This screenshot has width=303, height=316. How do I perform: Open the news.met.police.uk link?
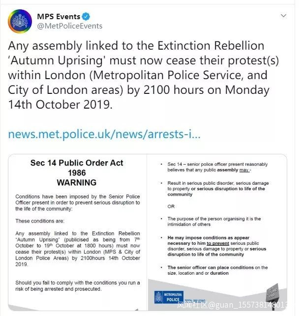point(104,135)
